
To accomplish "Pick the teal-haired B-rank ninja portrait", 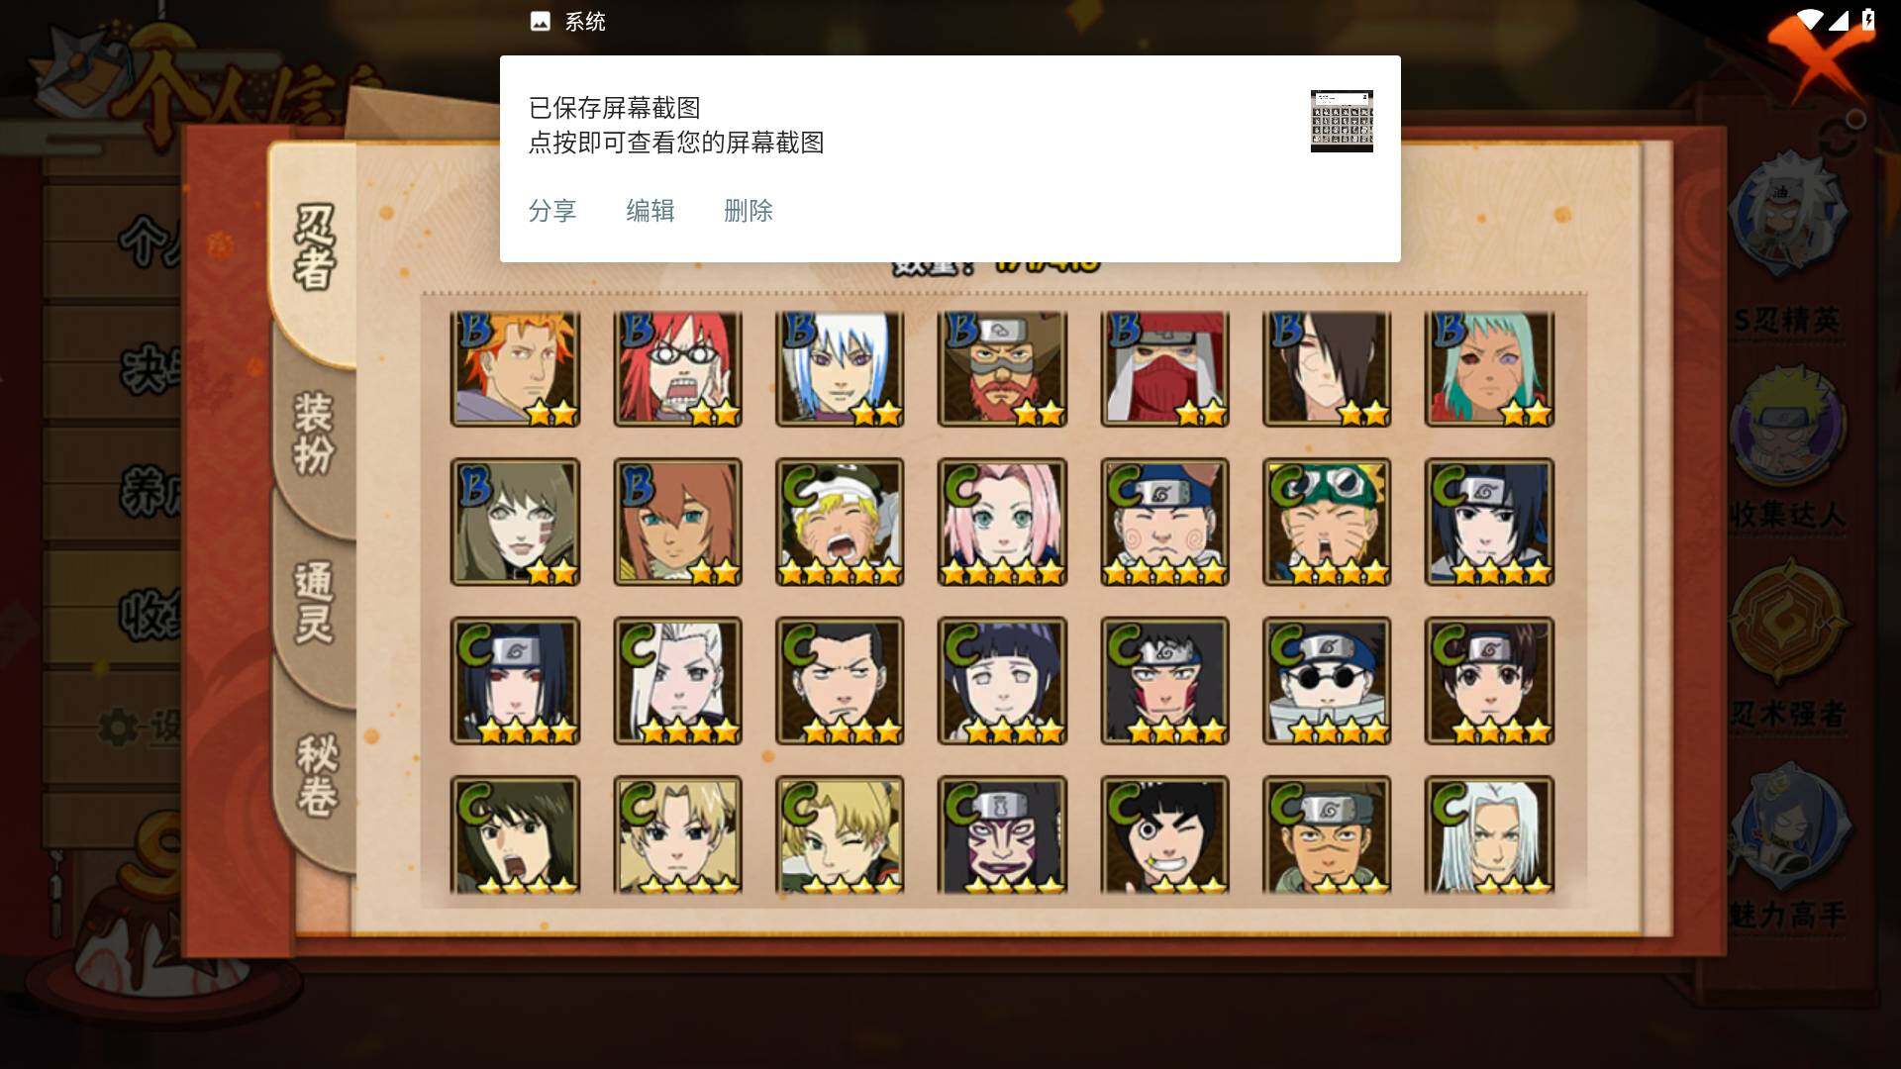I will point(1489,368).
